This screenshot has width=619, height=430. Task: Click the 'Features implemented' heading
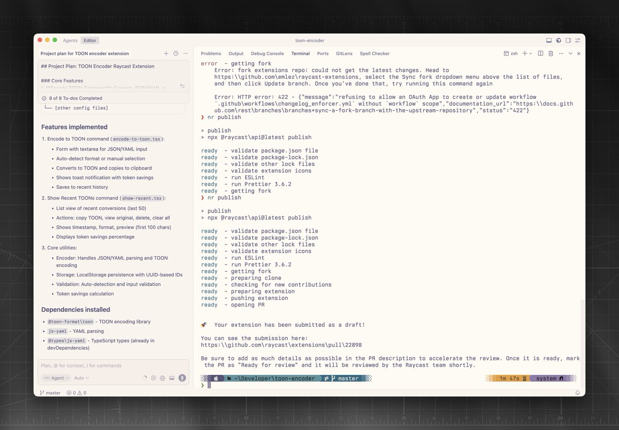(74, 127)
